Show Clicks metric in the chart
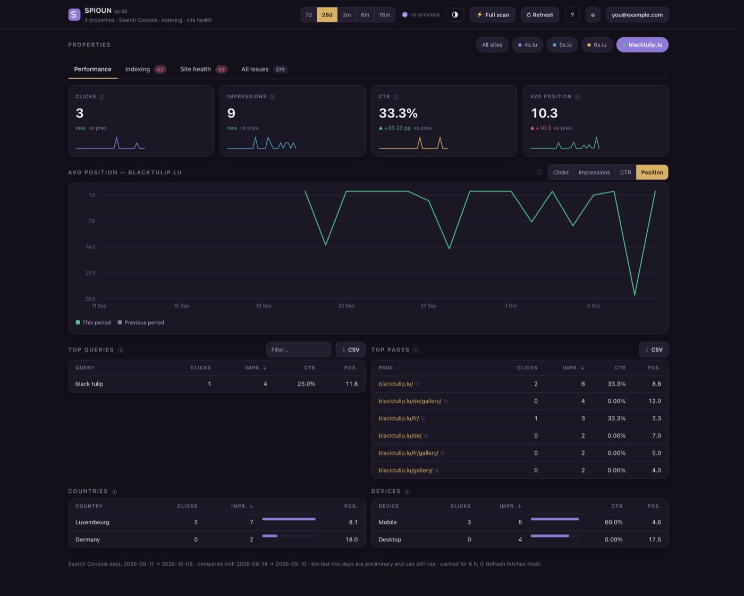This screenshot has height=596, width=744. pyautogui.click(x=561, y=172)
